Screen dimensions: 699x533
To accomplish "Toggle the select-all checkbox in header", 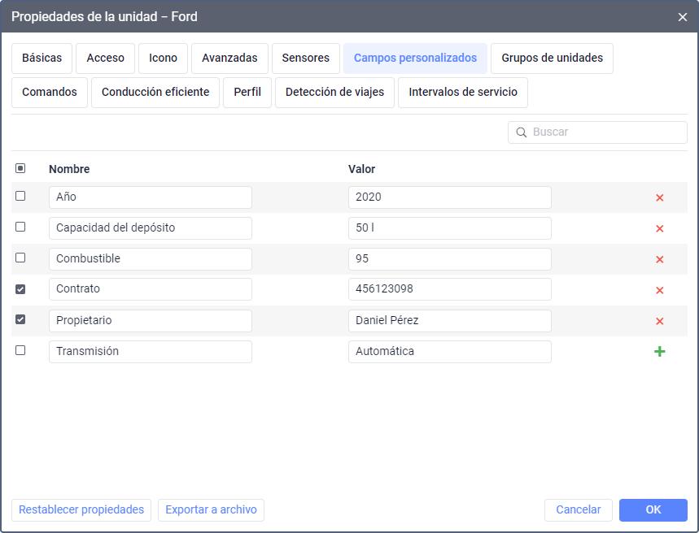I will [x=20, y=168].
